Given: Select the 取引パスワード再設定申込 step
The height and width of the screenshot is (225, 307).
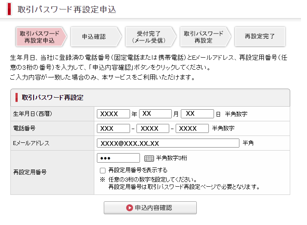Looking at the screenshot, I should (x=40, y=37).
